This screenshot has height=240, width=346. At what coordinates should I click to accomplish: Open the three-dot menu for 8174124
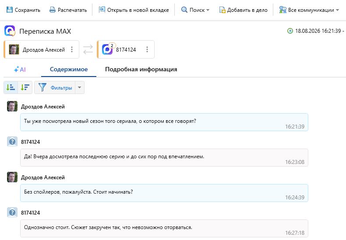tap(147, 49)
